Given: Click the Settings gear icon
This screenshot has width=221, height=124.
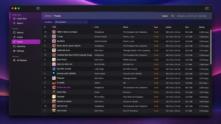Looking at the screenshot, I should tap(14, 51).
